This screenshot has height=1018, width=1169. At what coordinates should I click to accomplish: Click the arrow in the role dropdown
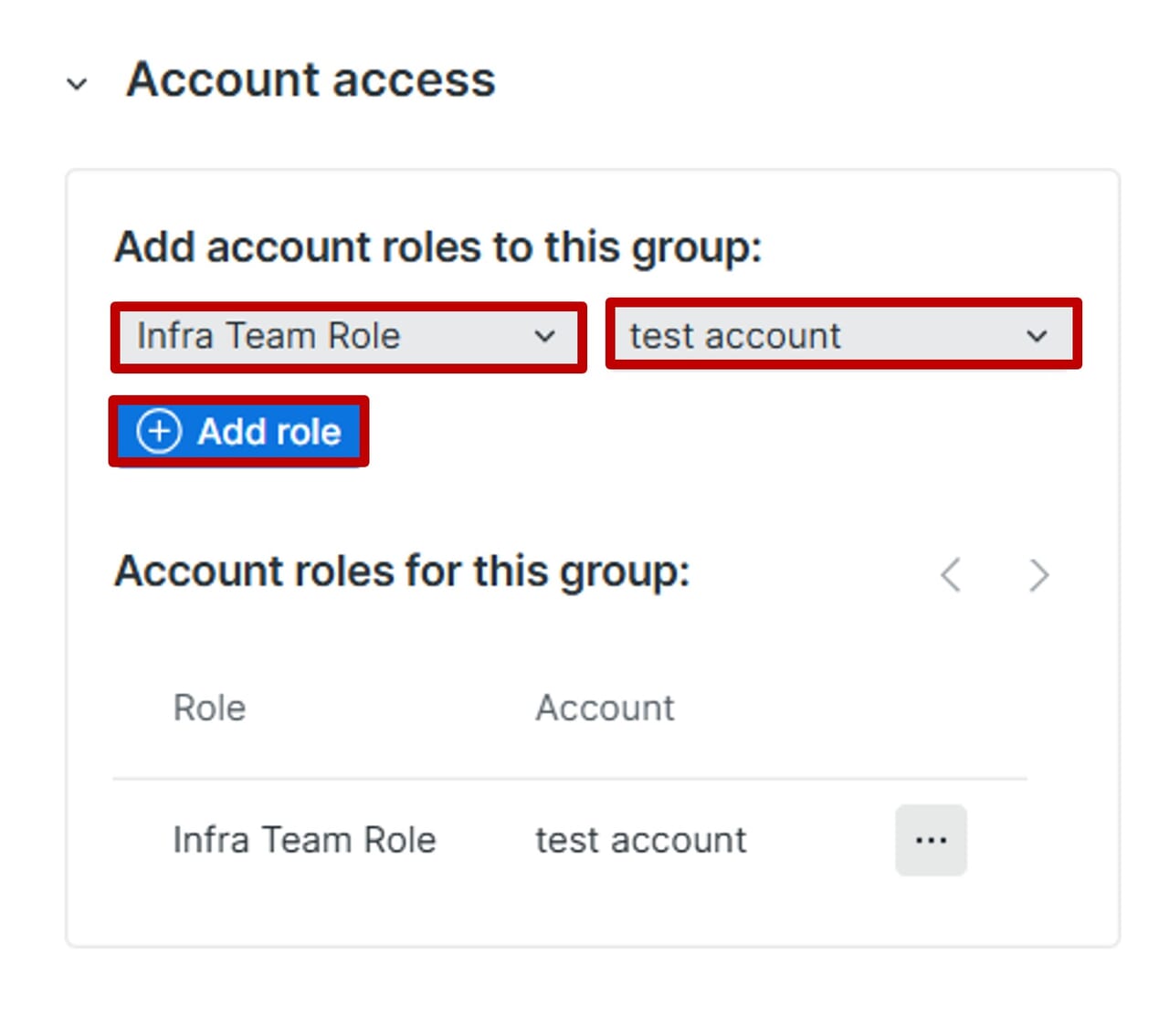click(545, 337)
